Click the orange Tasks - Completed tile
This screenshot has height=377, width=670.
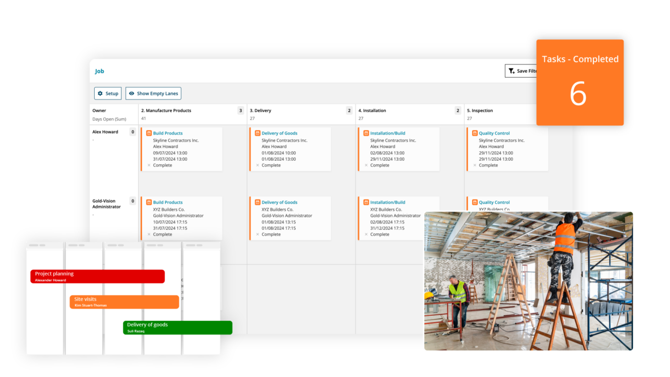pyautogui.click(x=580, y=83)
